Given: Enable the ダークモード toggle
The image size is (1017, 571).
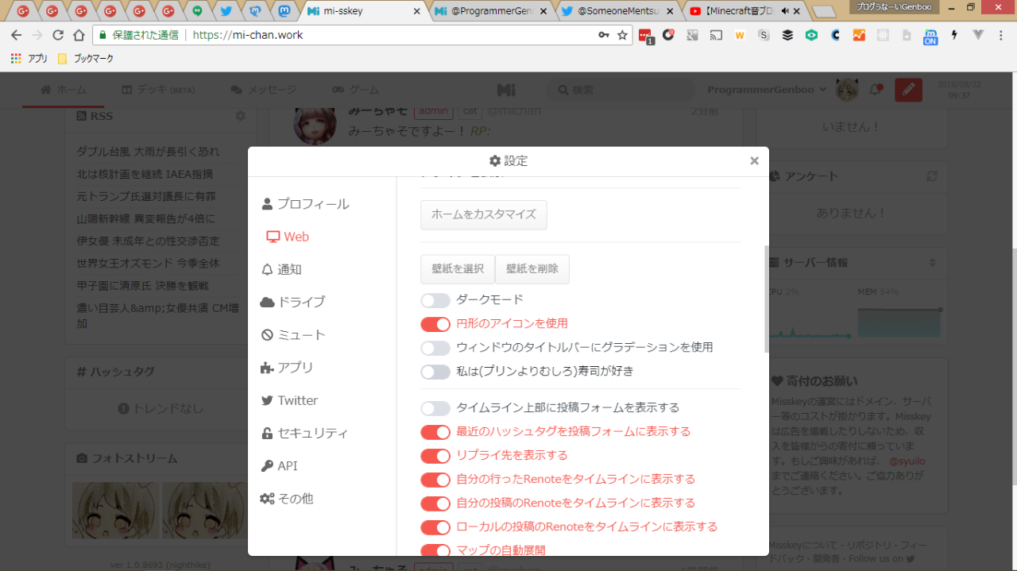Looking at the screenshot, I should (435, 300).
